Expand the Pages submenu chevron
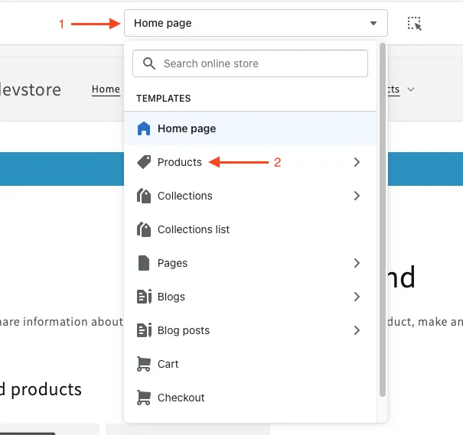This screenshot has height=435, width=463. (357, 263)
